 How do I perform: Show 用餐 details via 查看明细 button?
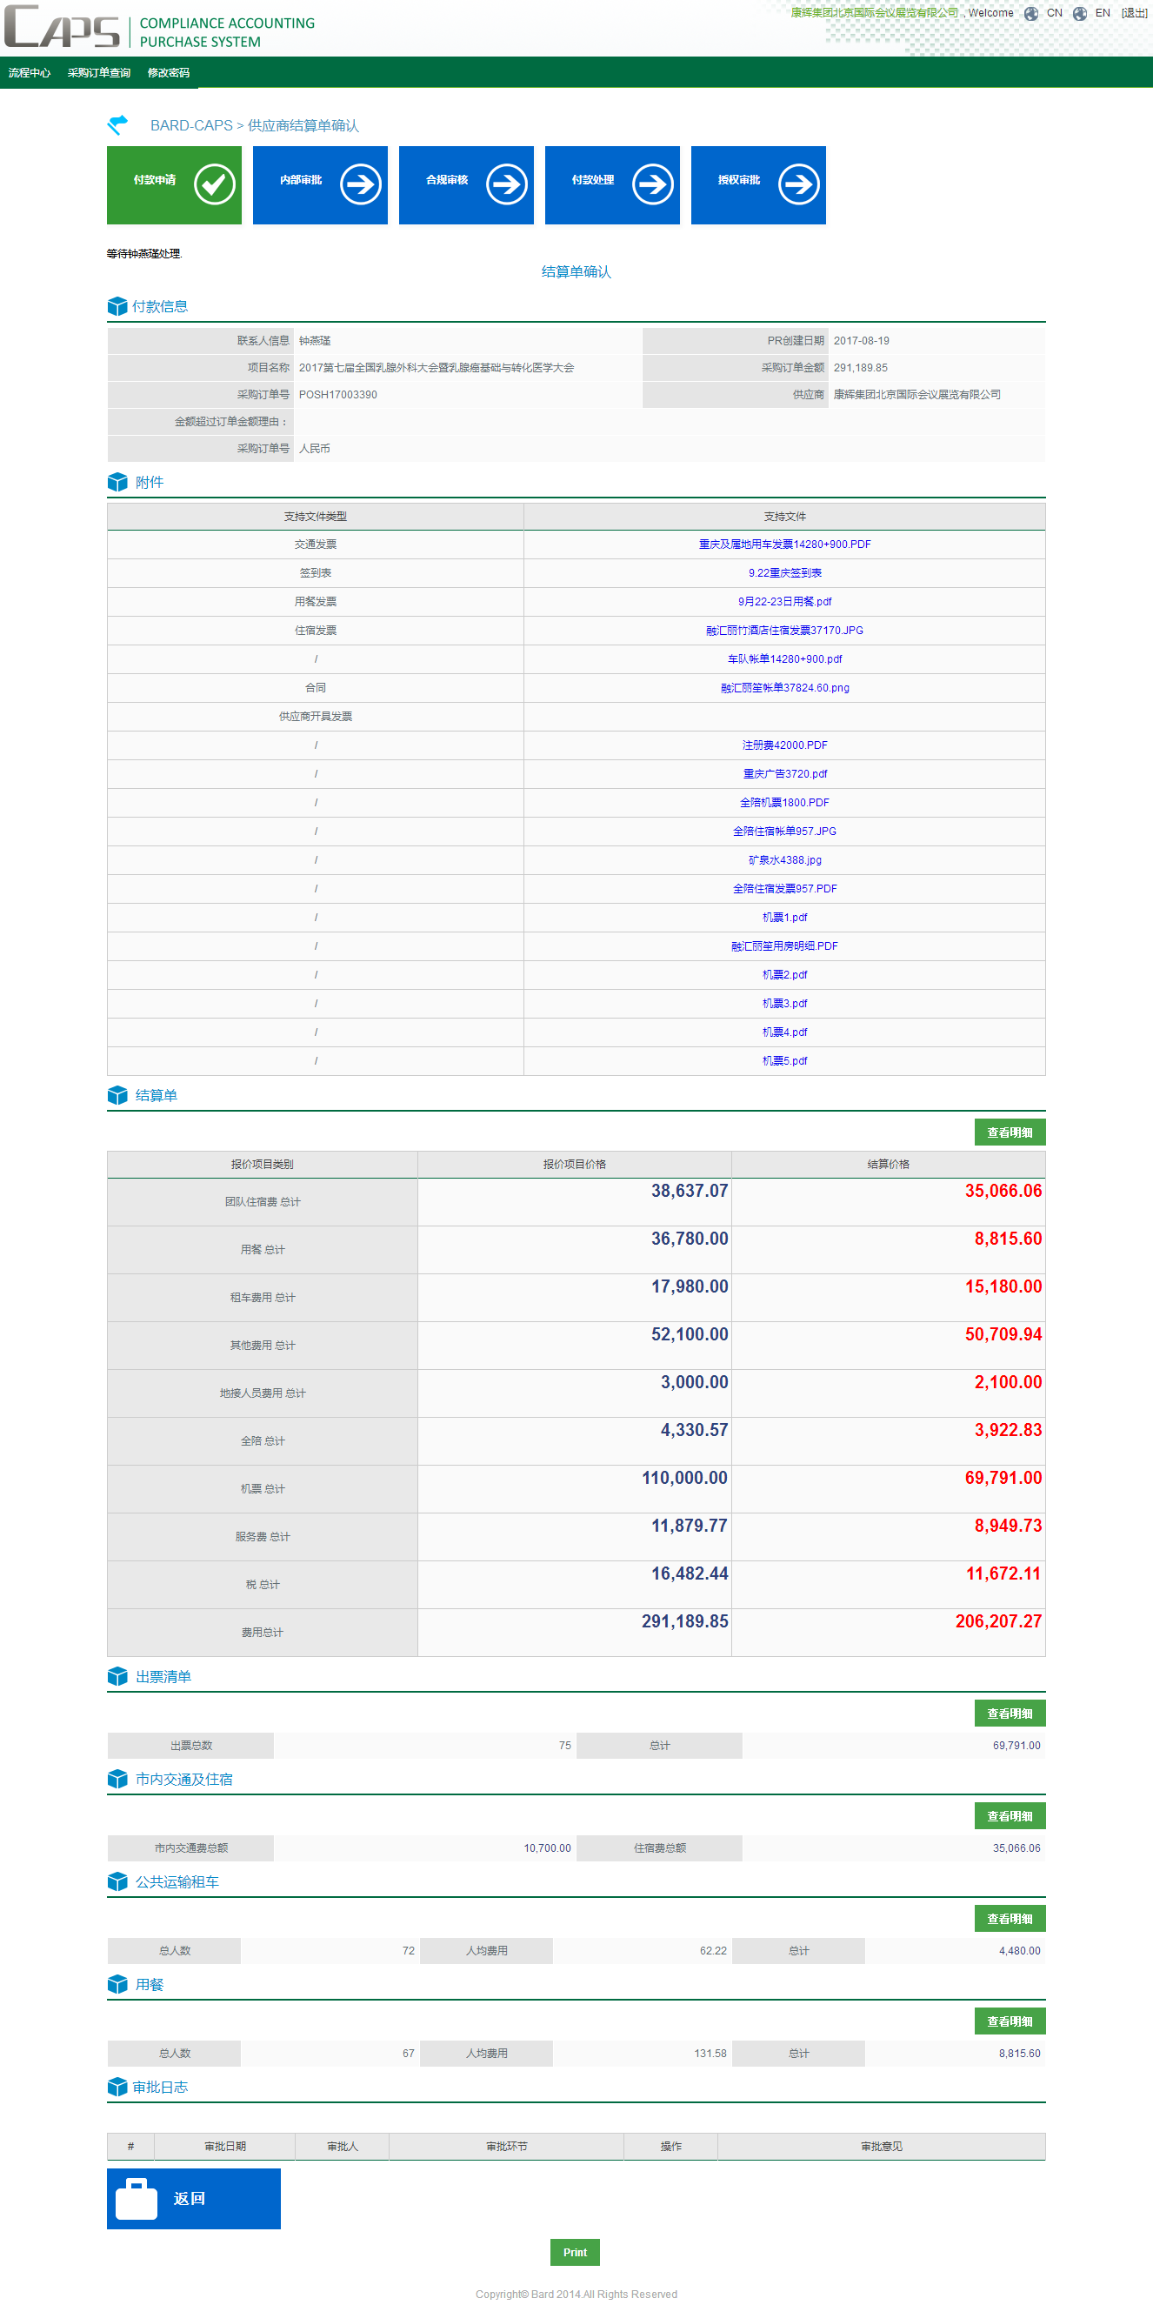1009,2021
